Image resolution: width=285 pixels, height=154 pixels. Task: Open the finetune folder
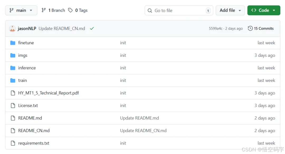coord(26,43)
